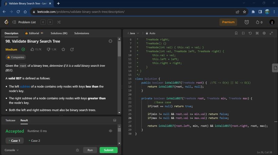Screen dimensions: 278x155
Task: Open the Java language dropdown
Action: [x=132, y=33]
